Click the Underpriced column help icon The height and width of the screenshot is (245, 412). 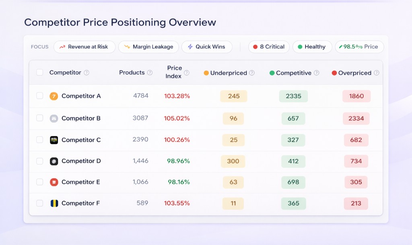[252, 73]
